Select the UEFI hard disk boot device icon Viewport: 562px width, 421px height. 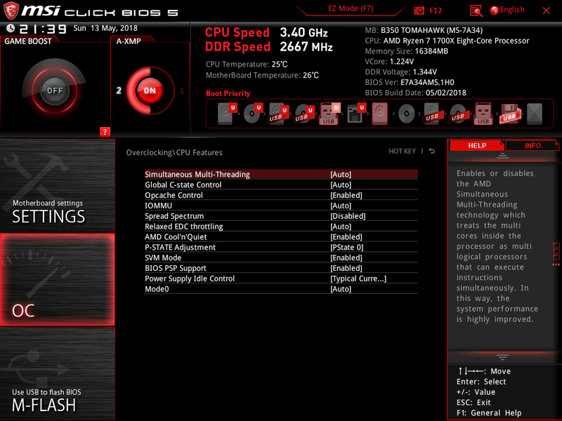[x=227, y=114]
